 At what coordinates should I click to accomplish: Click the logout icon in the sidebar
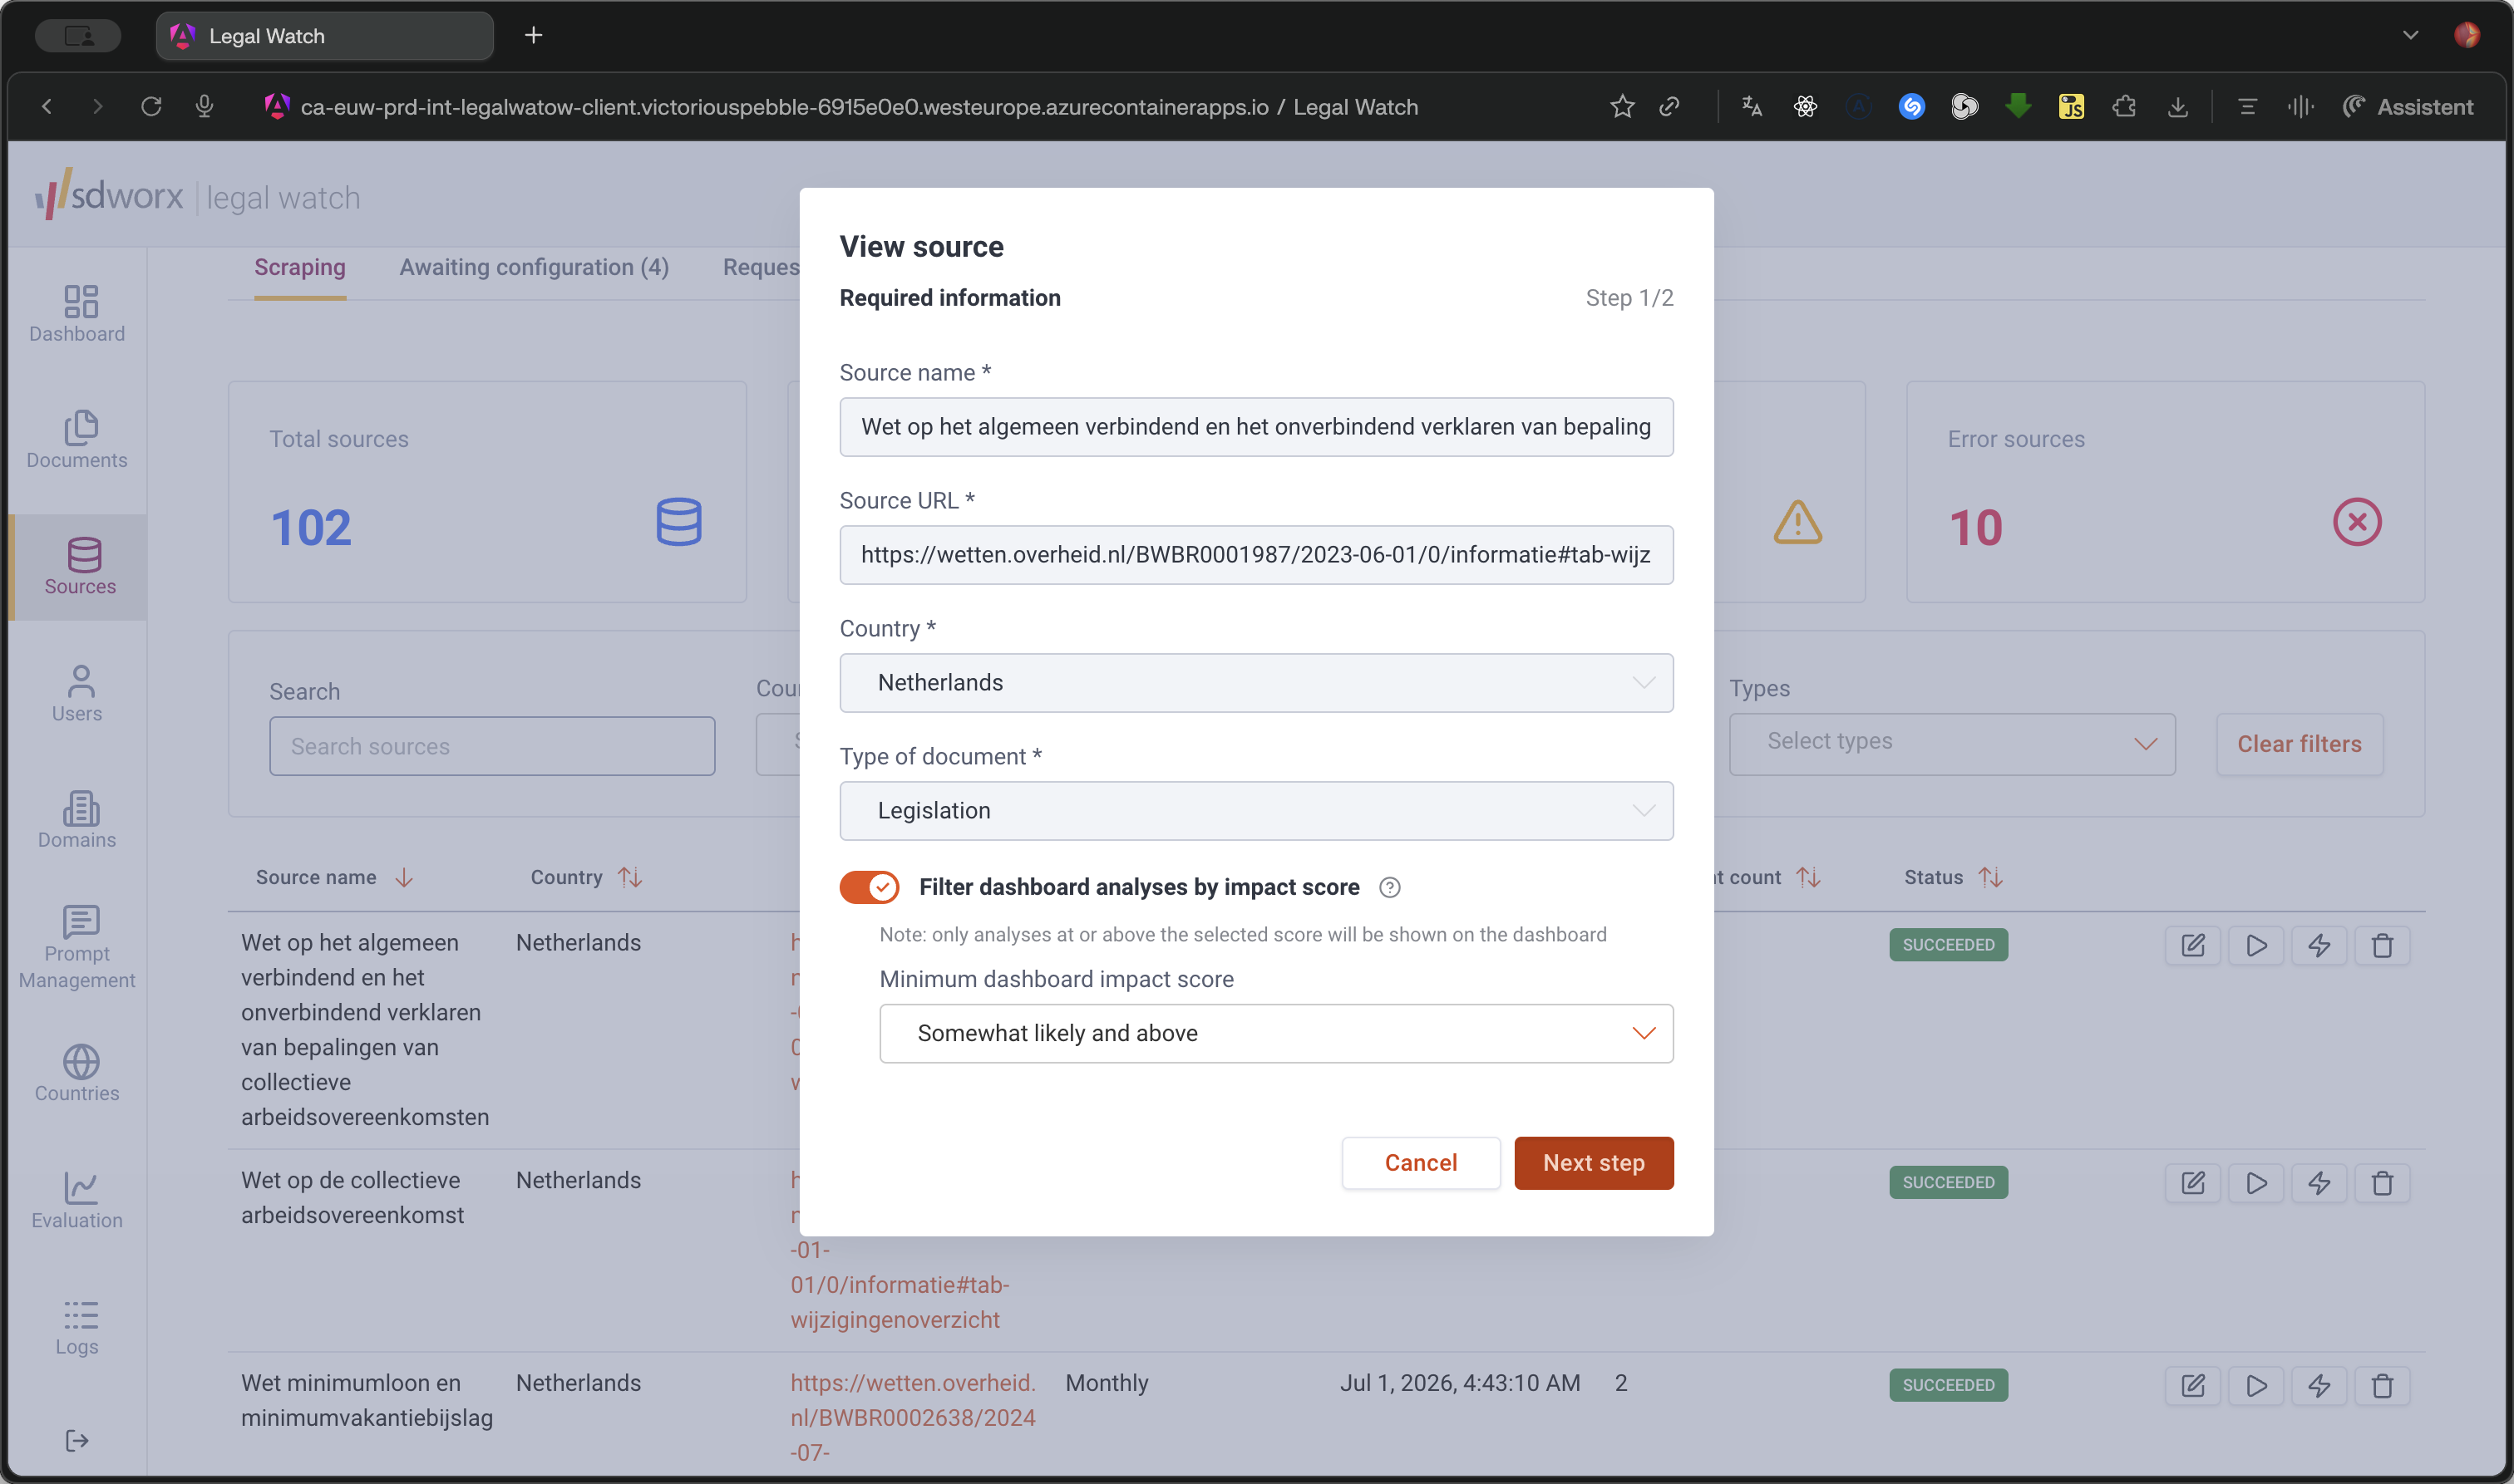click(x=77, y=1440)
